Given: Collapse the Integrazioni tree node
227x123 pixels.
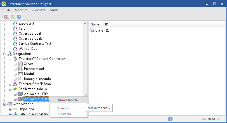Looking at the screenshot, I should pyautogui.click(x=5, y=54).
